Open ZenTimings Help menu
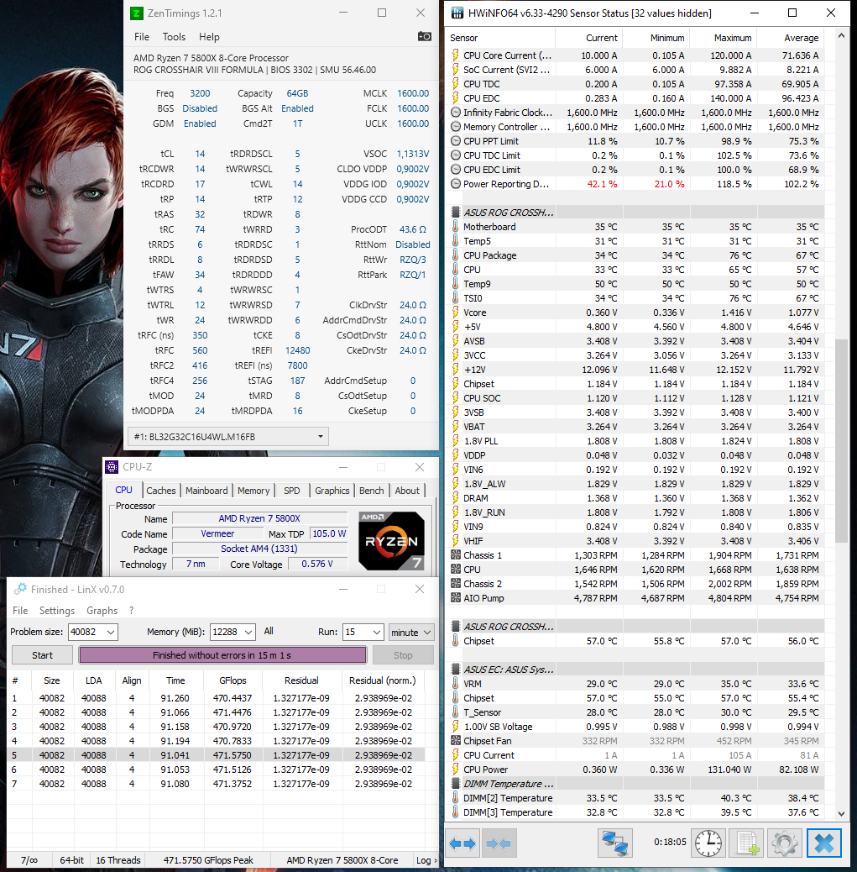Viewport: 857px width, 872px height. (210, 37)
